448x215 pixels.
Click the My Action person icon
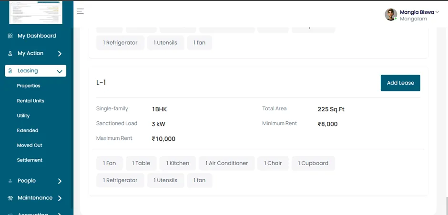click(x=10, y=53)
